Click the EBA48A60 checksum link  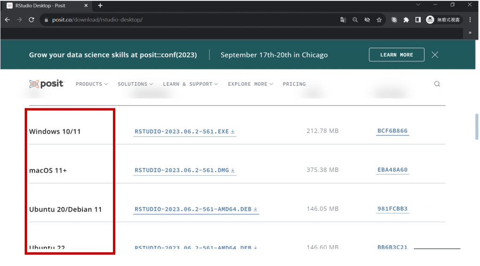point(392,170)
